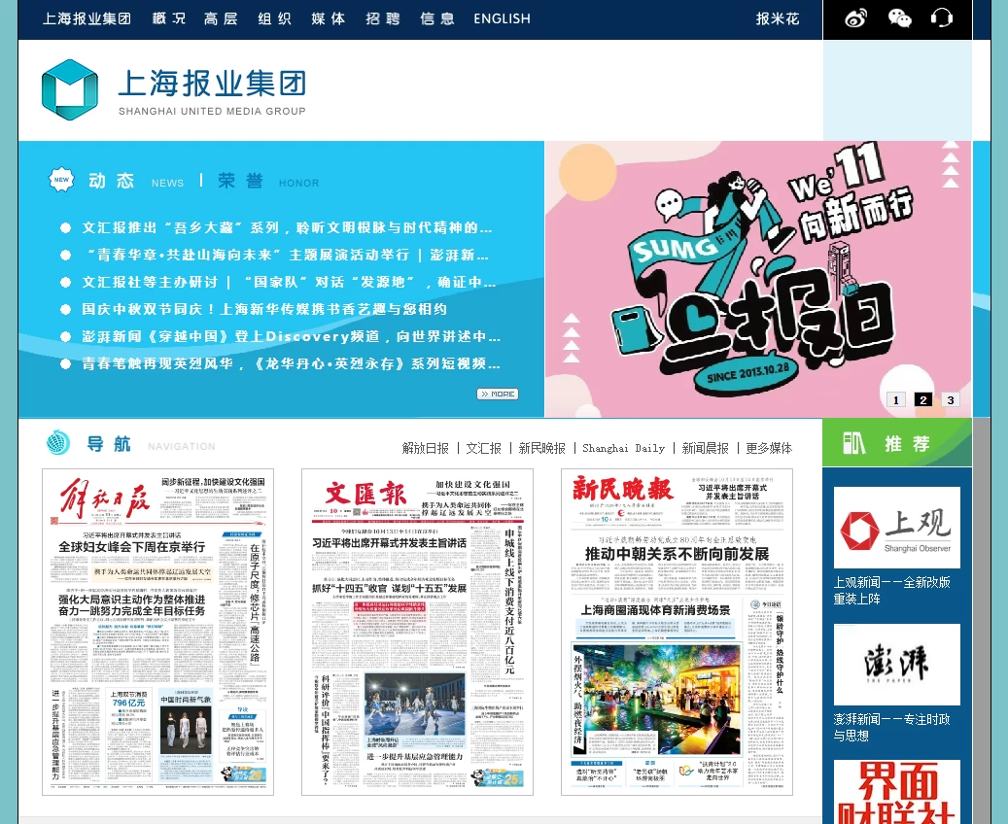Show banner slide 3
1008x824 pixels.
pos(951,399)
